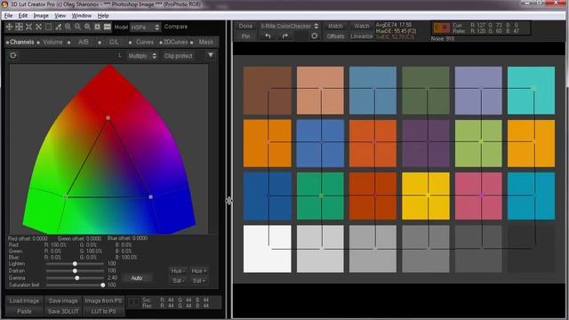Click the zoom in magnifier icon
The width and height of the screenshot is (569, 320).
pyautogui.click(x=68, y=27)
